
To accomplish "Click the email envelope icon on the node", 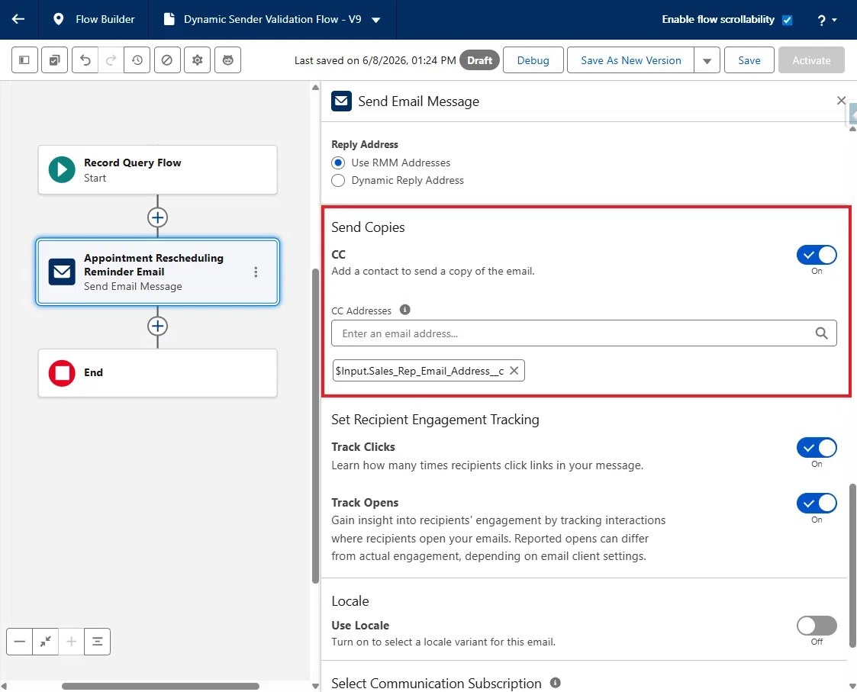I will coord(62,272).
